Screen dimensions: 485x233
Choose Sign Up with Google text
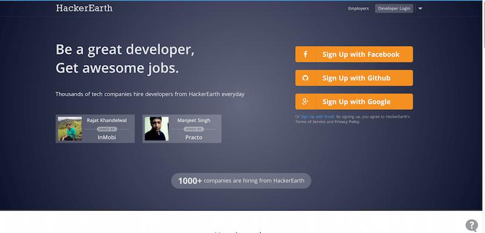pyautogui.click(x=356, y=102)
